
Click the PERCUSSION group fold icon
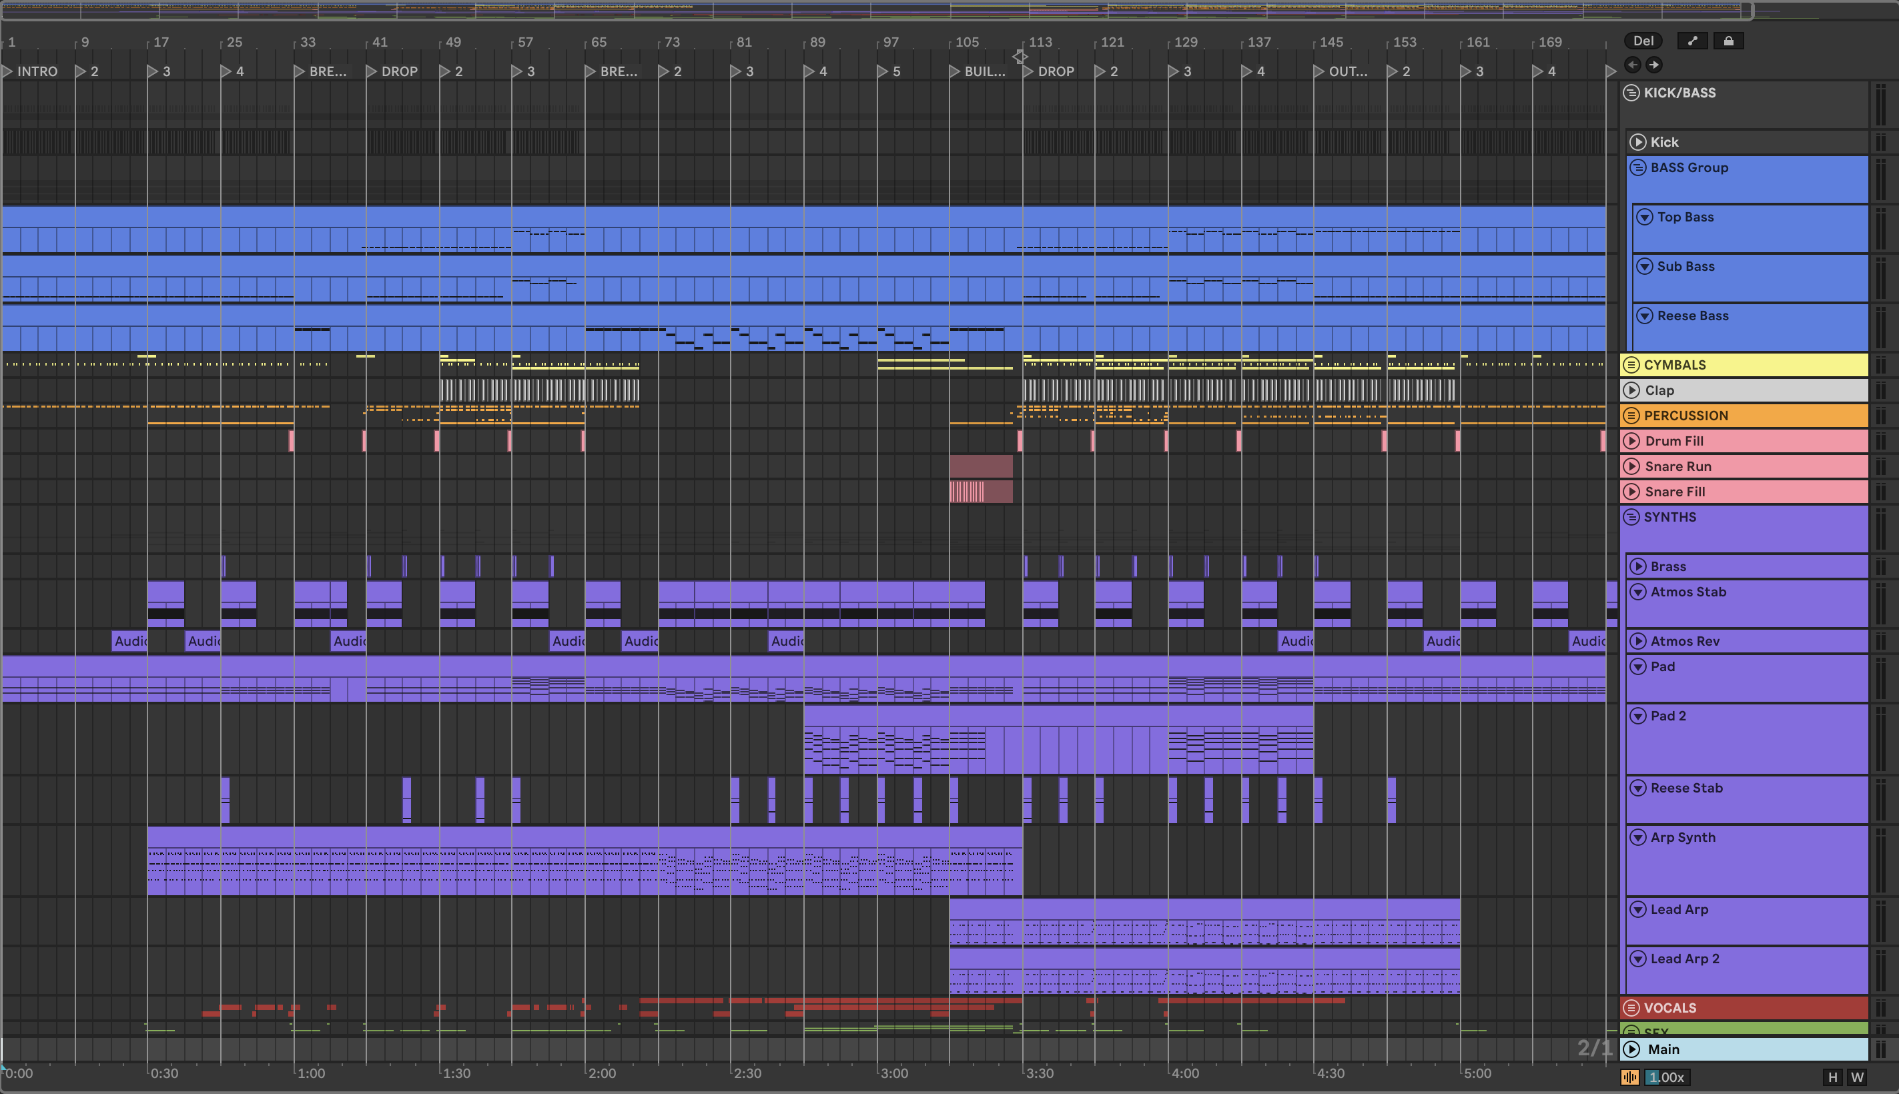[x=1631, y=416]
